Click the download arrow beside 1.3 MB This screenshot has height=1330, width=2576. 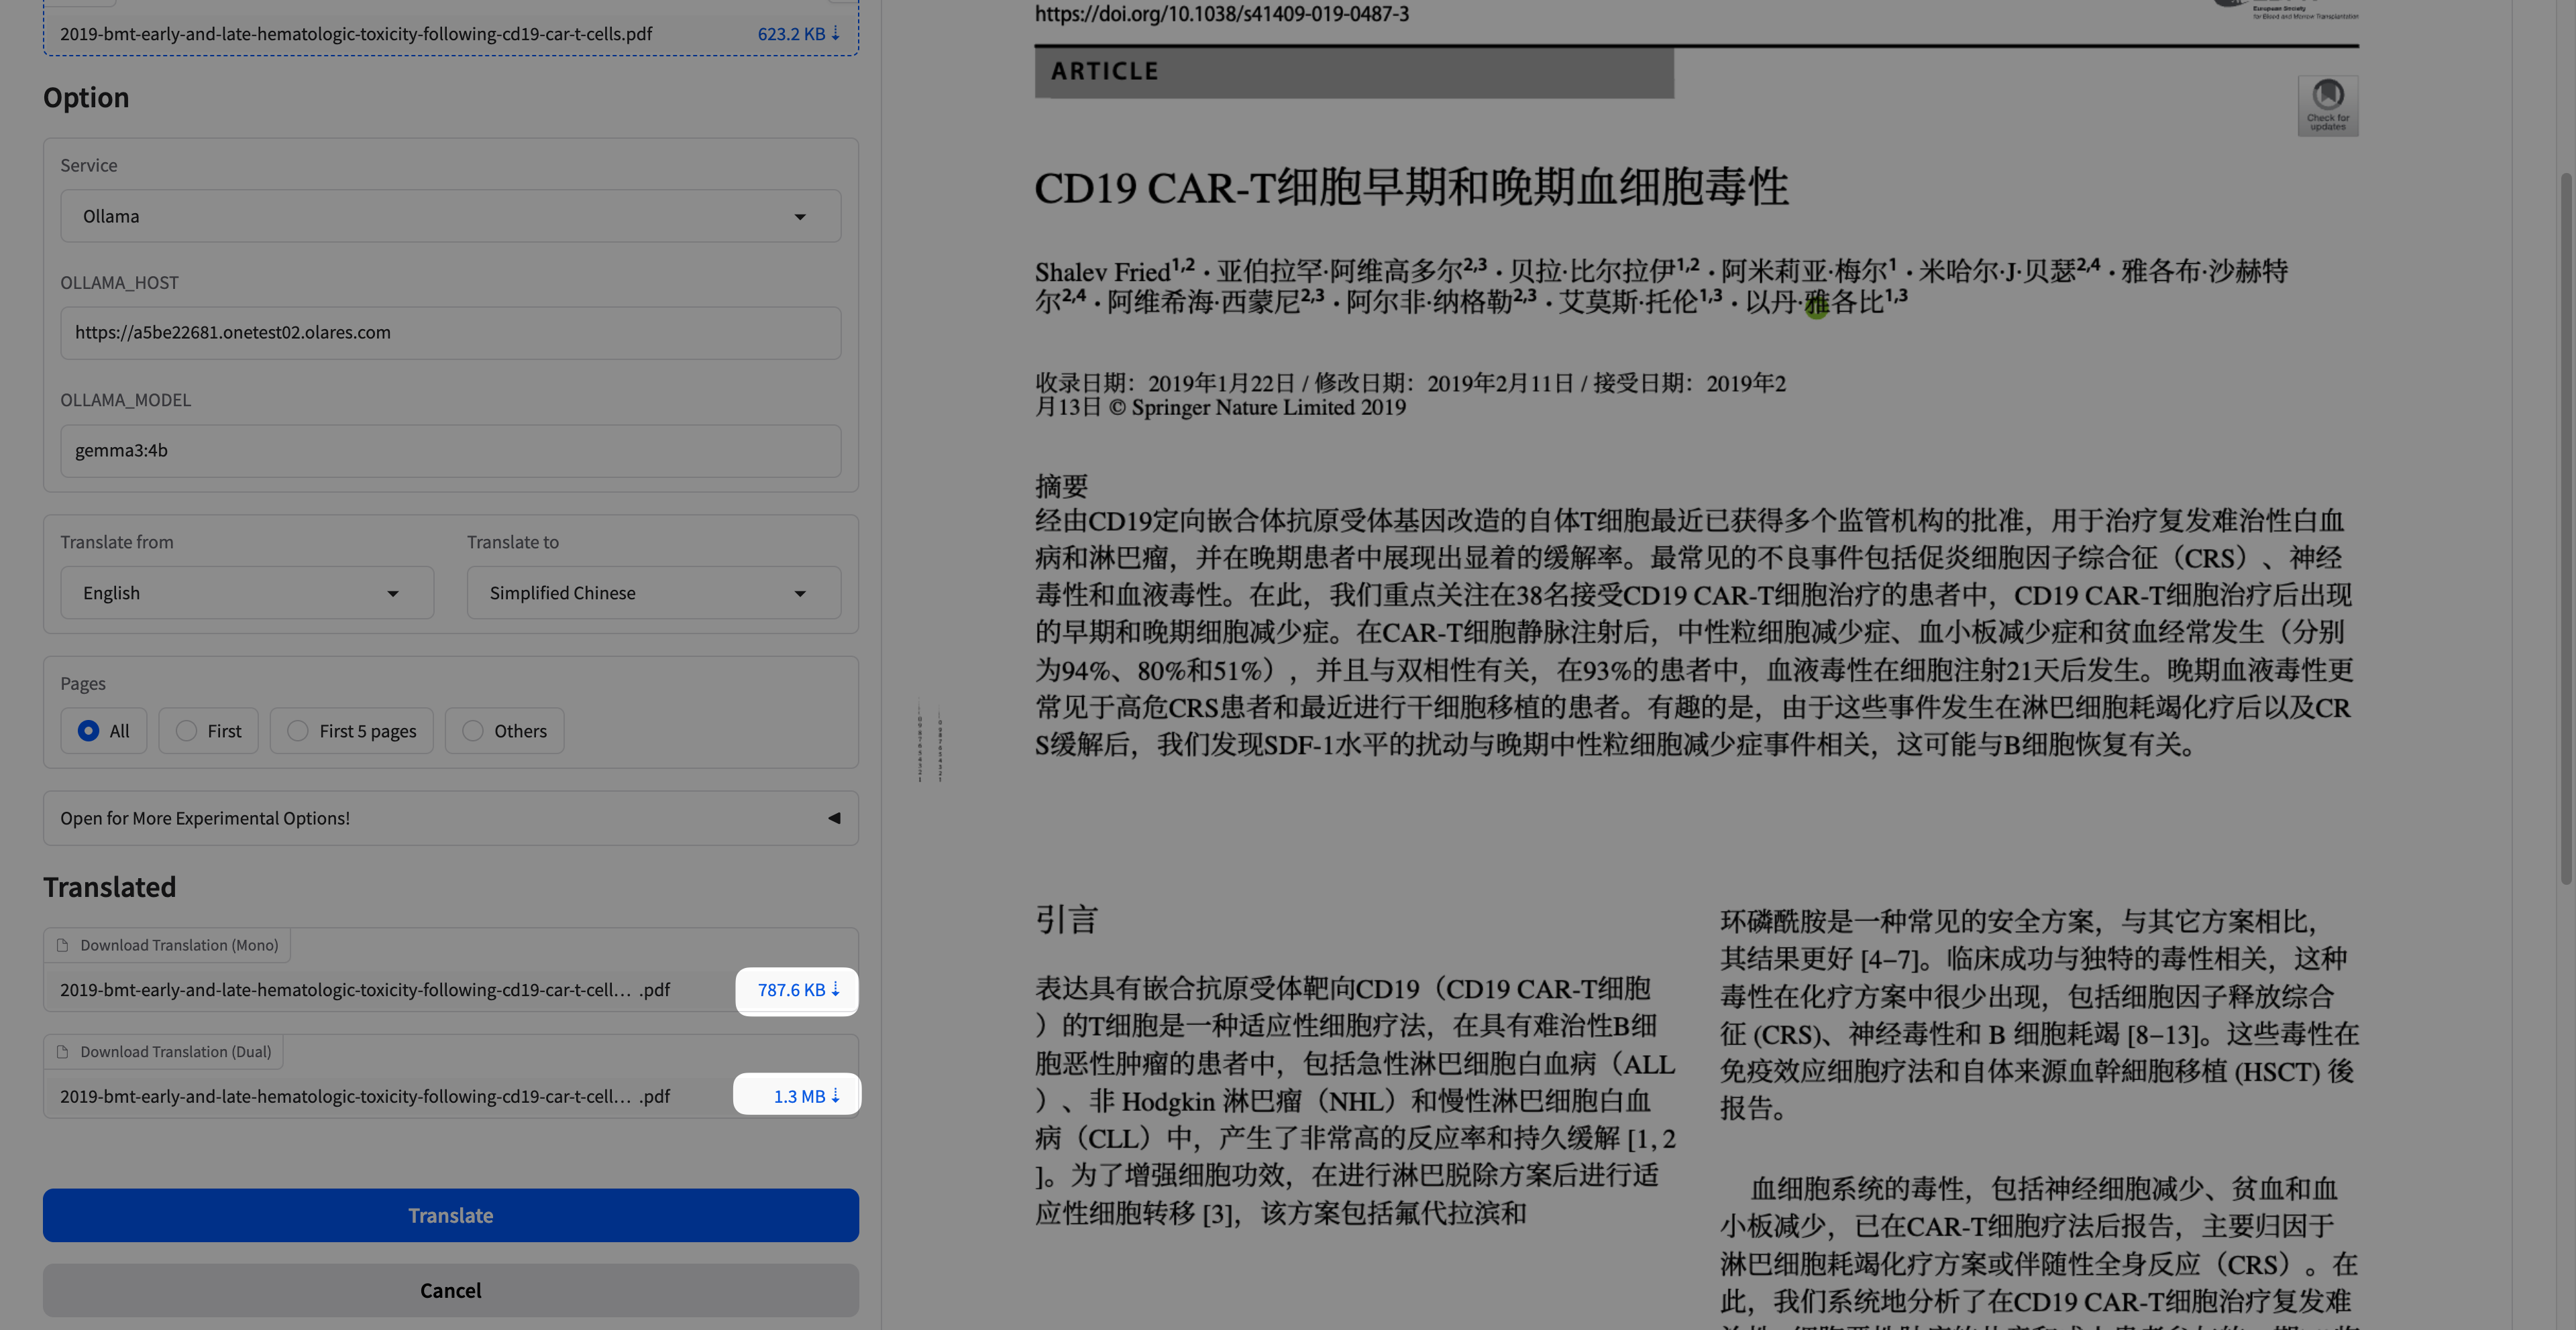(x=837, y=1095)
